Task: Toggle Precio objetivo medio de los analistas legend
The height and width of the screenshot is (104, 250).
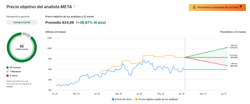Action: [x=157, y=99]
